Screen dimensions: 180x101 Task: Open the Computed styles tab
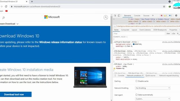125,30
